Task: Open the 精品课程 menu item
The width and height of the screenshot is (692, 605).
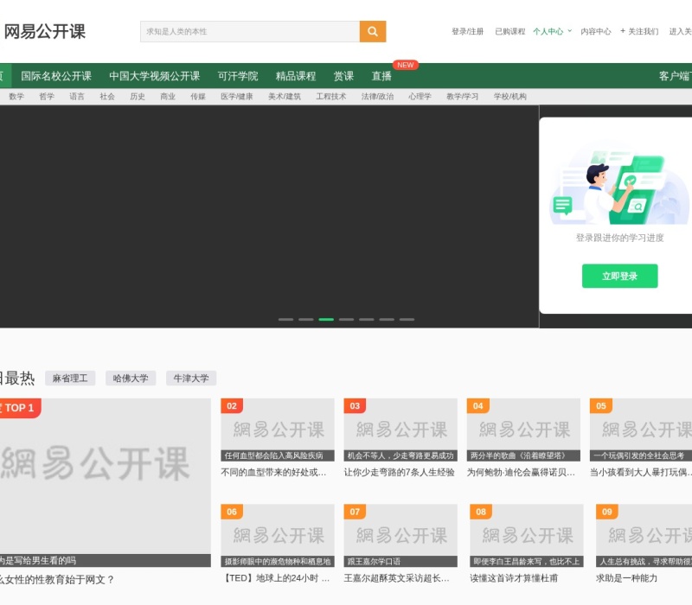Action: (296, 76)
